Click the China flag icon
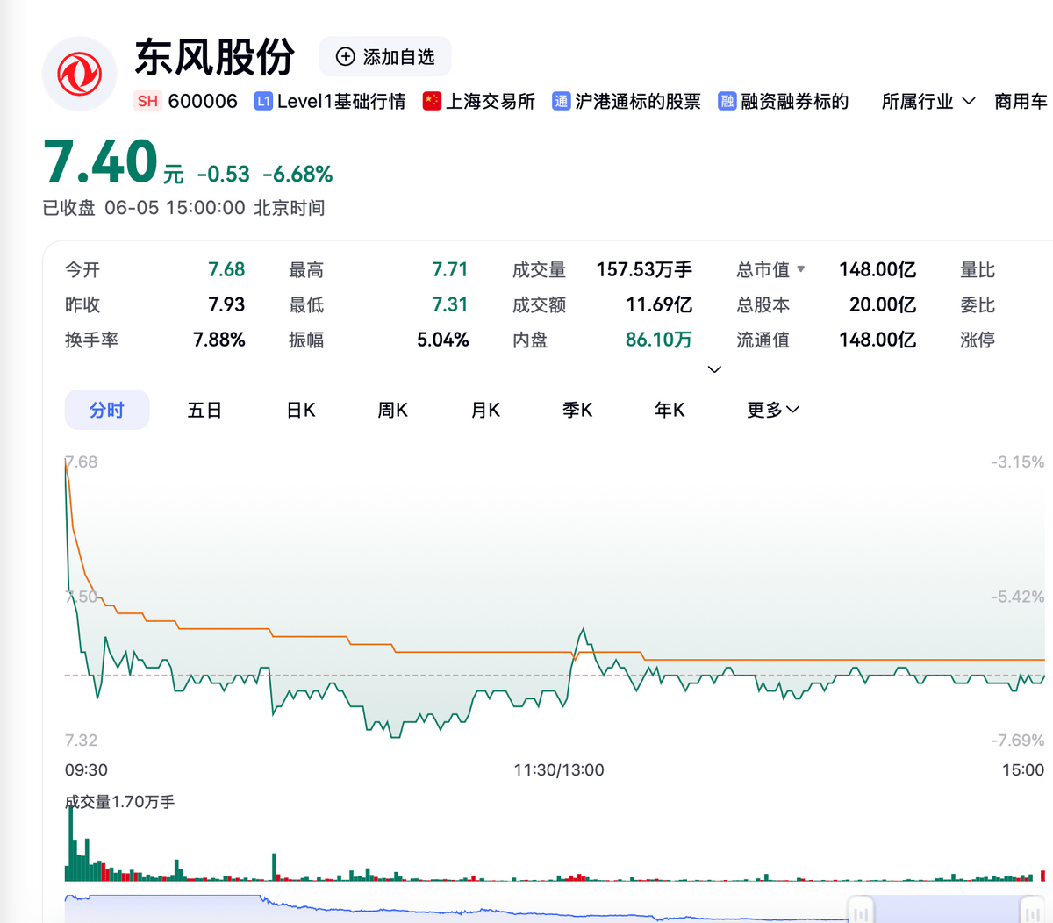 click(432, 101)
